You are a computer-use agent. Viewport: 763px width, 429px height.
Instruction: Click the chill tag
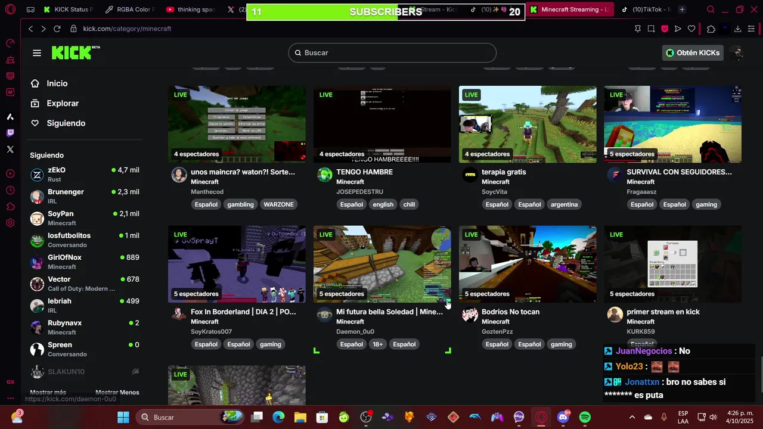[x=409, y=204]
